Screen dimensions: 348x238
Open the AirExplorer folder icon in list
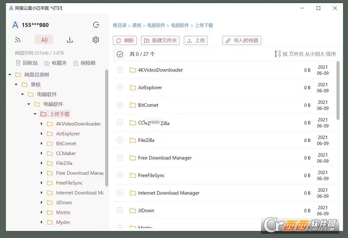(x=133, y=88)
